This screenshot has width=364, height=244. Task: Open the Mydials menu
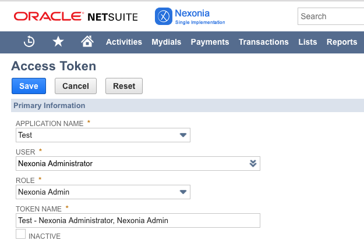167,42
